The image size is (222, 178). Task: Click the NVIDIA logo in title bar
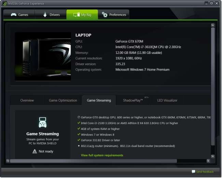pos(5,3)
